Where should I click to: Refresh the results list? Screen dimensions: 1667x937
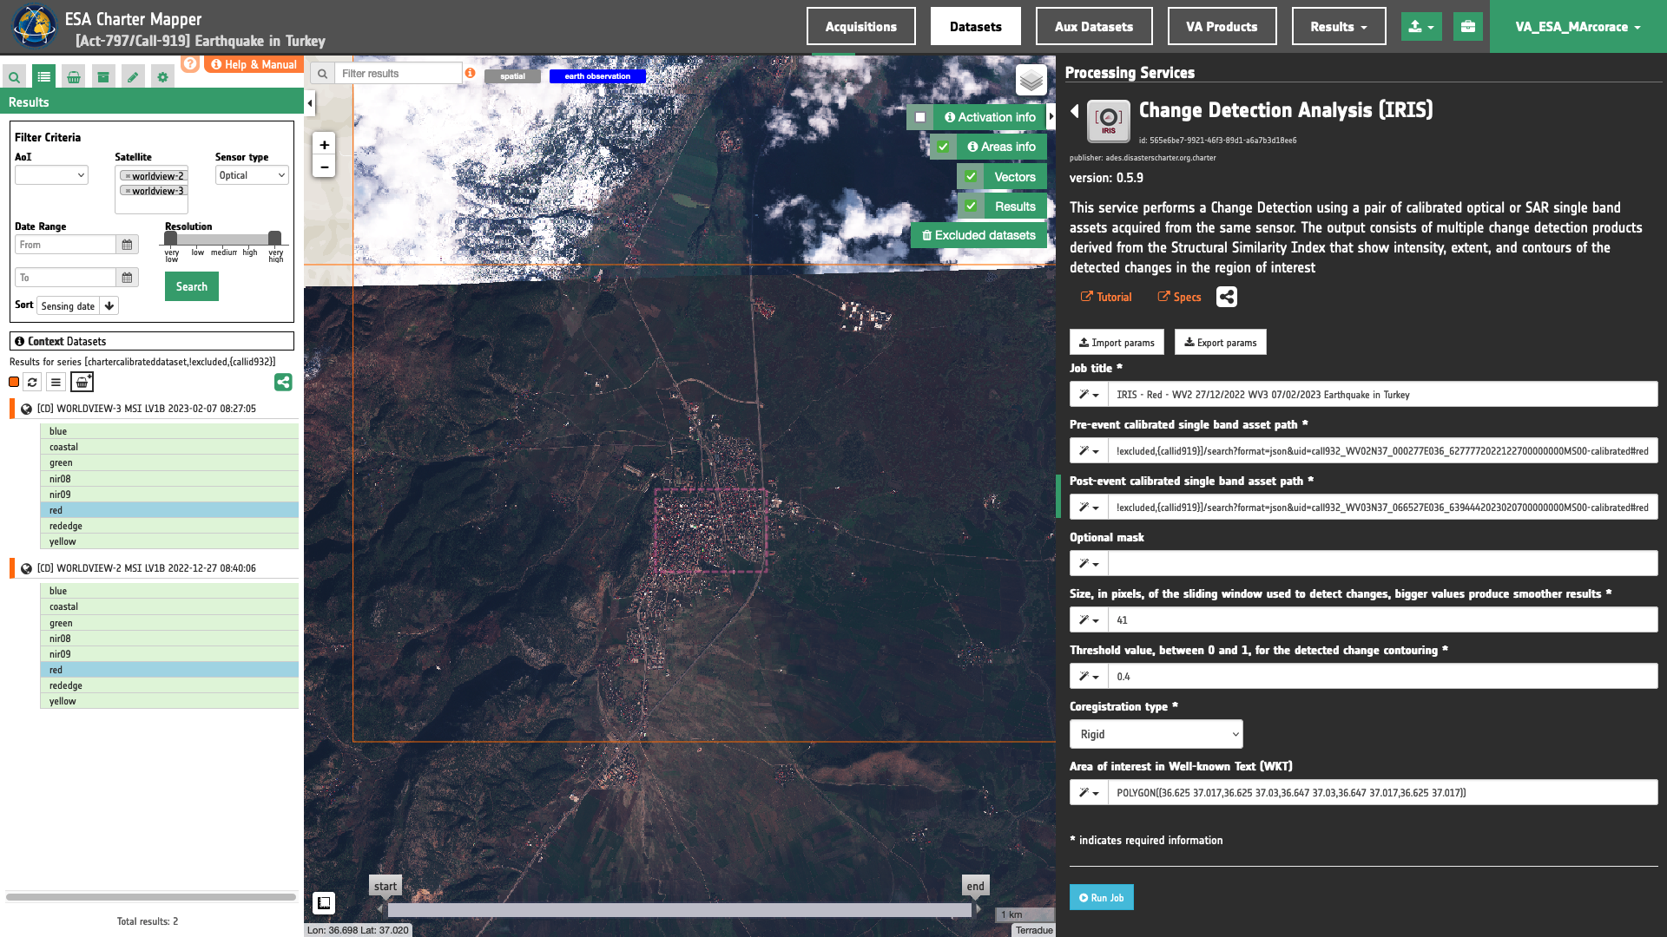click(32, 382)
